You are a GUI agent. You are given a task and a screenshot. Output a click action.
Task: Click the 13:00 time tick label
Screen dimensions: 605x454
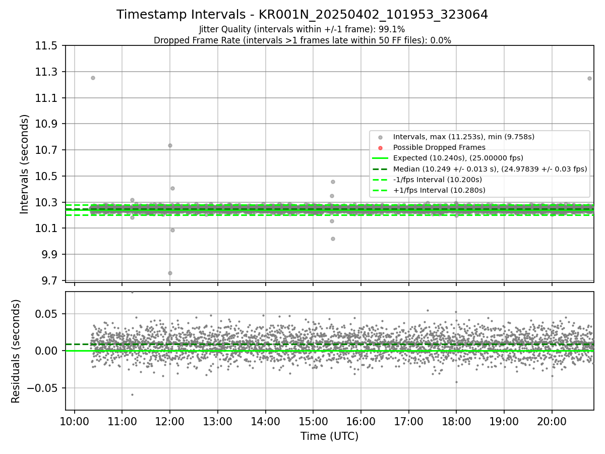pos(218,421)
